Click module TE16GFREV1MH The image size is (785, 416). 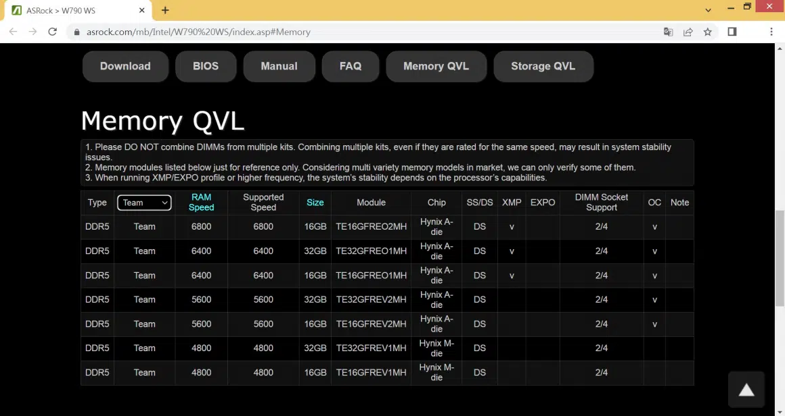(x=371, y=373)
